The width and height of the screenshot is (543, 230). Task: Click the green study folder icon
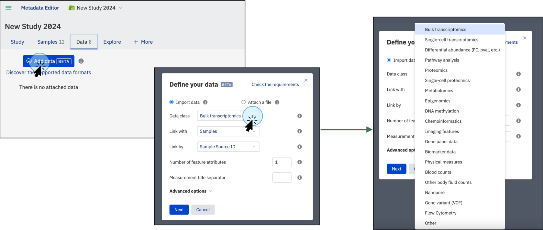click(x=71, y=8)
